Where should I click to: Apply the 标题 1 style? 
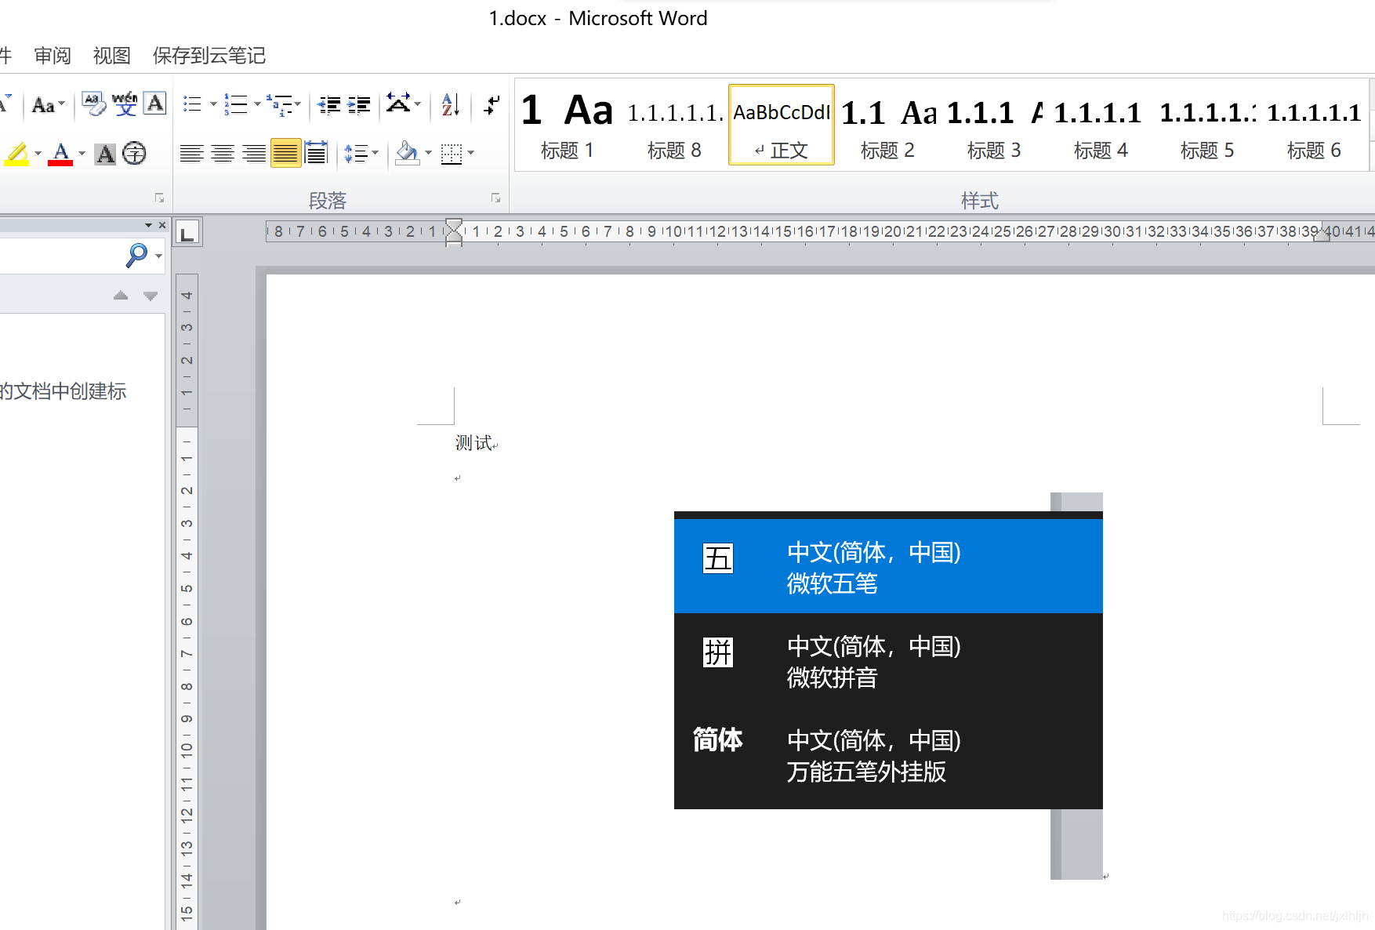point(567,125)
